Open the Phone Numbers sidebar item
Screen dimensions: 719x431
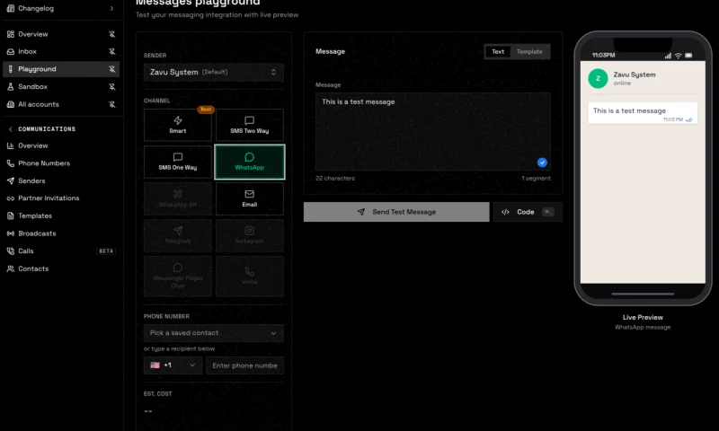tap(61, 163)
